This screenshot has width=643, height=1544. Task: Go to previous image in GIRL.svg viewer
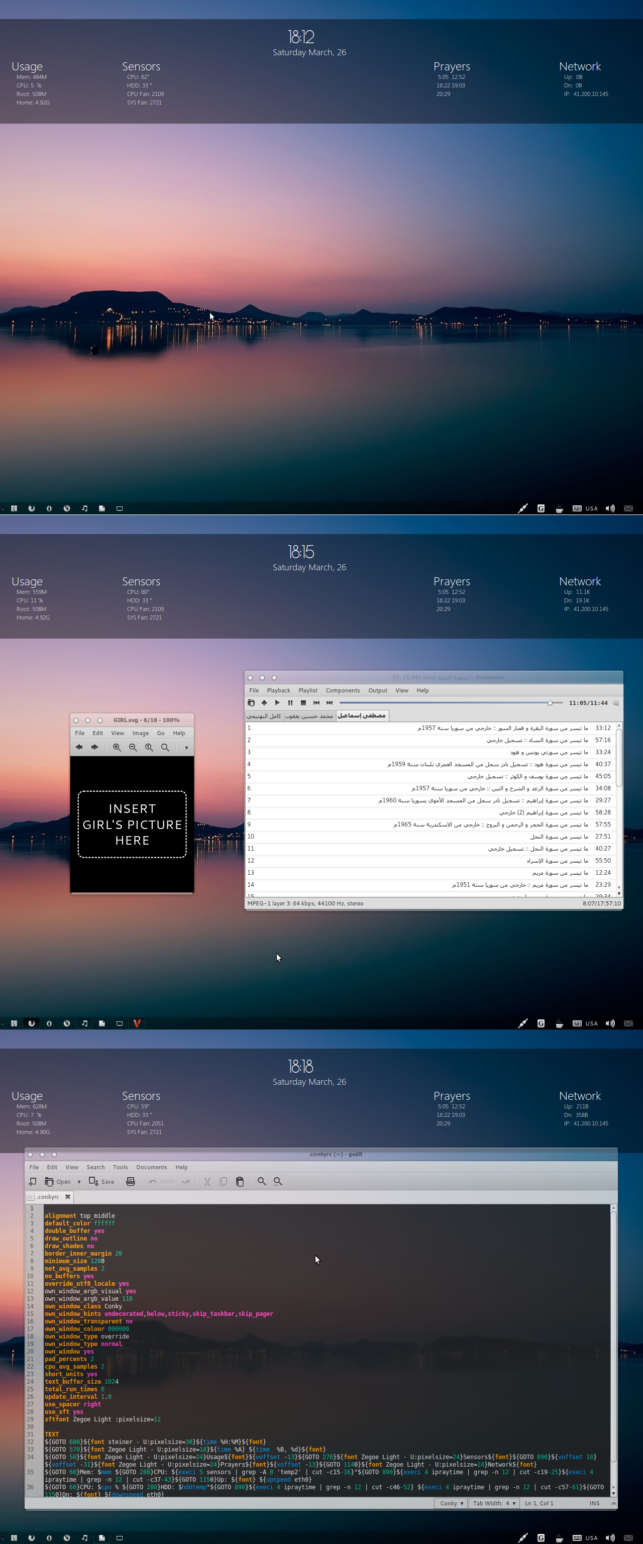coord(79,748)
